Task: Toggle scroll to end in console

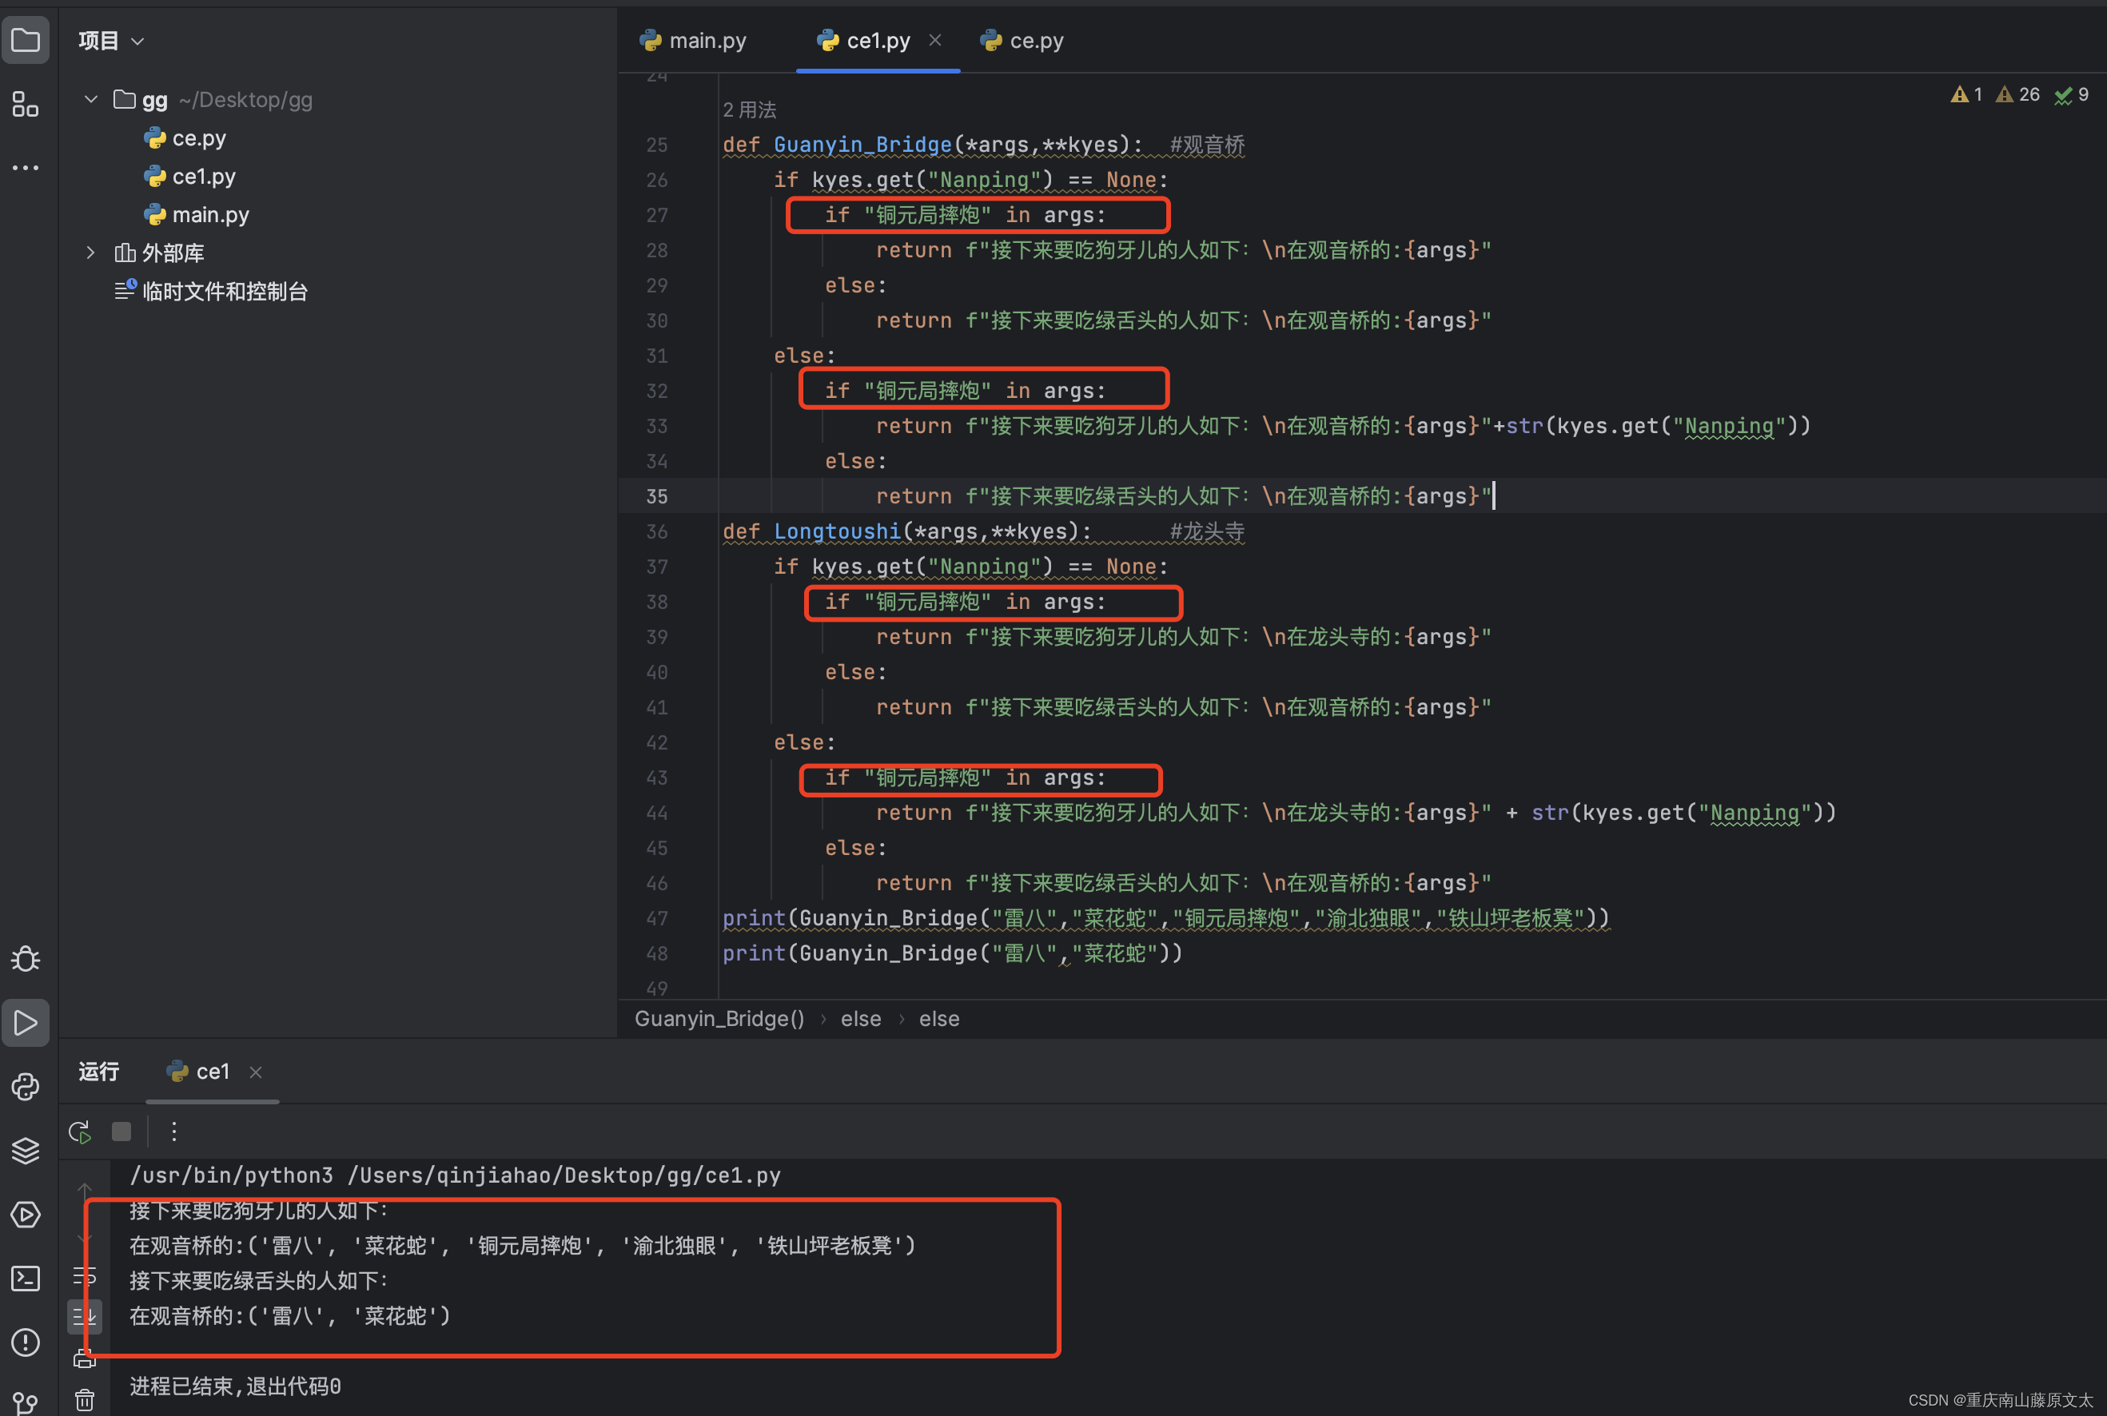Action: pyautogui.click(x=84, y=1316)
